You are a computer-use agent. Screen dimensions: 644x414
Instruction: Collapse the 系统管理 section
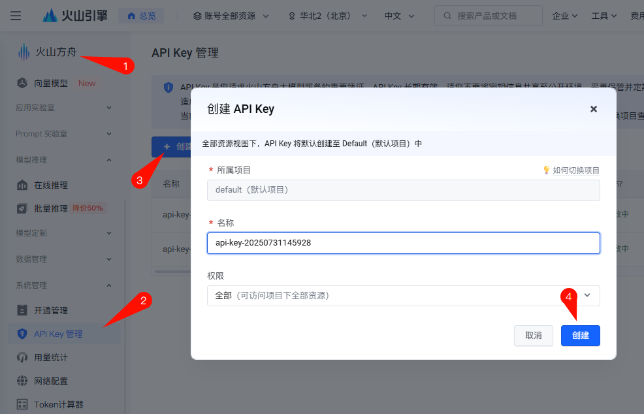tap(63, 285)
